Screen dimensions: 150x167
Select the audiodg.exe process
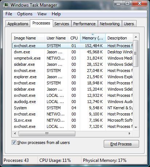(72, 102)
